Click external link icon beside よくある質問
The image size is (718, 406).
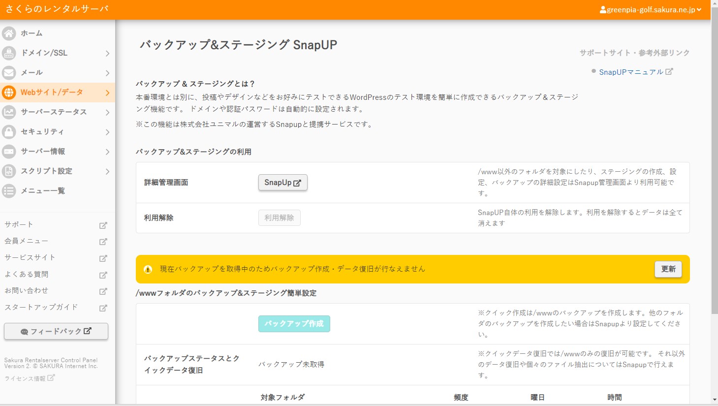[103, 275]
